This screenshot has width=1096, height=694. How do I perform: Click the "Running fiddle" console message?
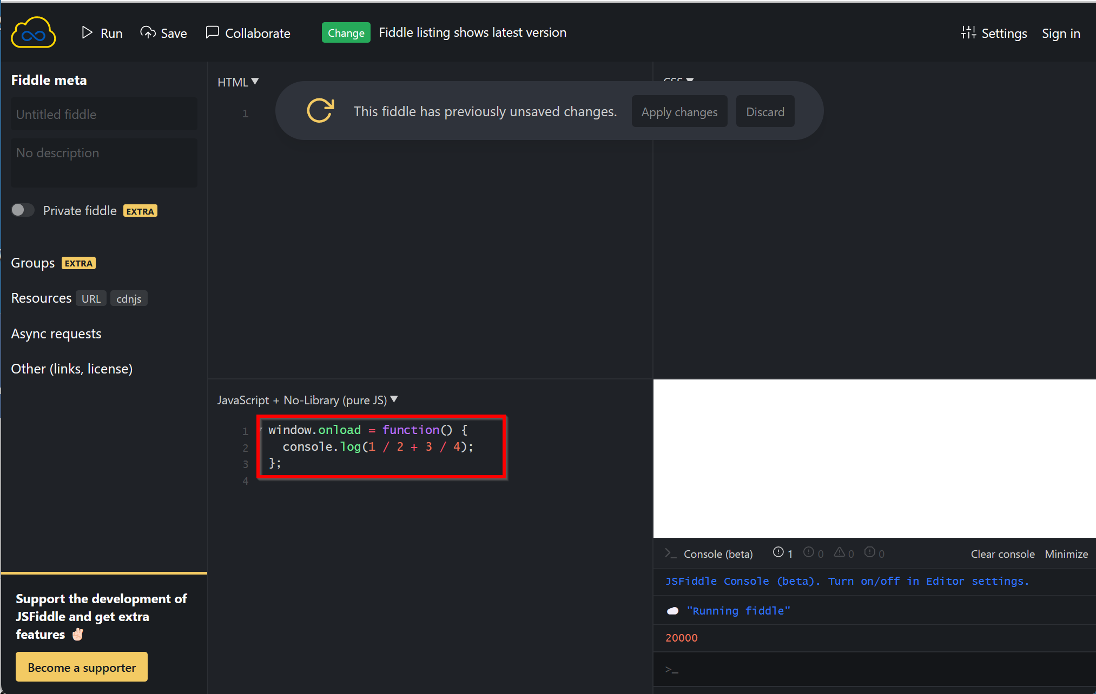[x=738, y=611]
